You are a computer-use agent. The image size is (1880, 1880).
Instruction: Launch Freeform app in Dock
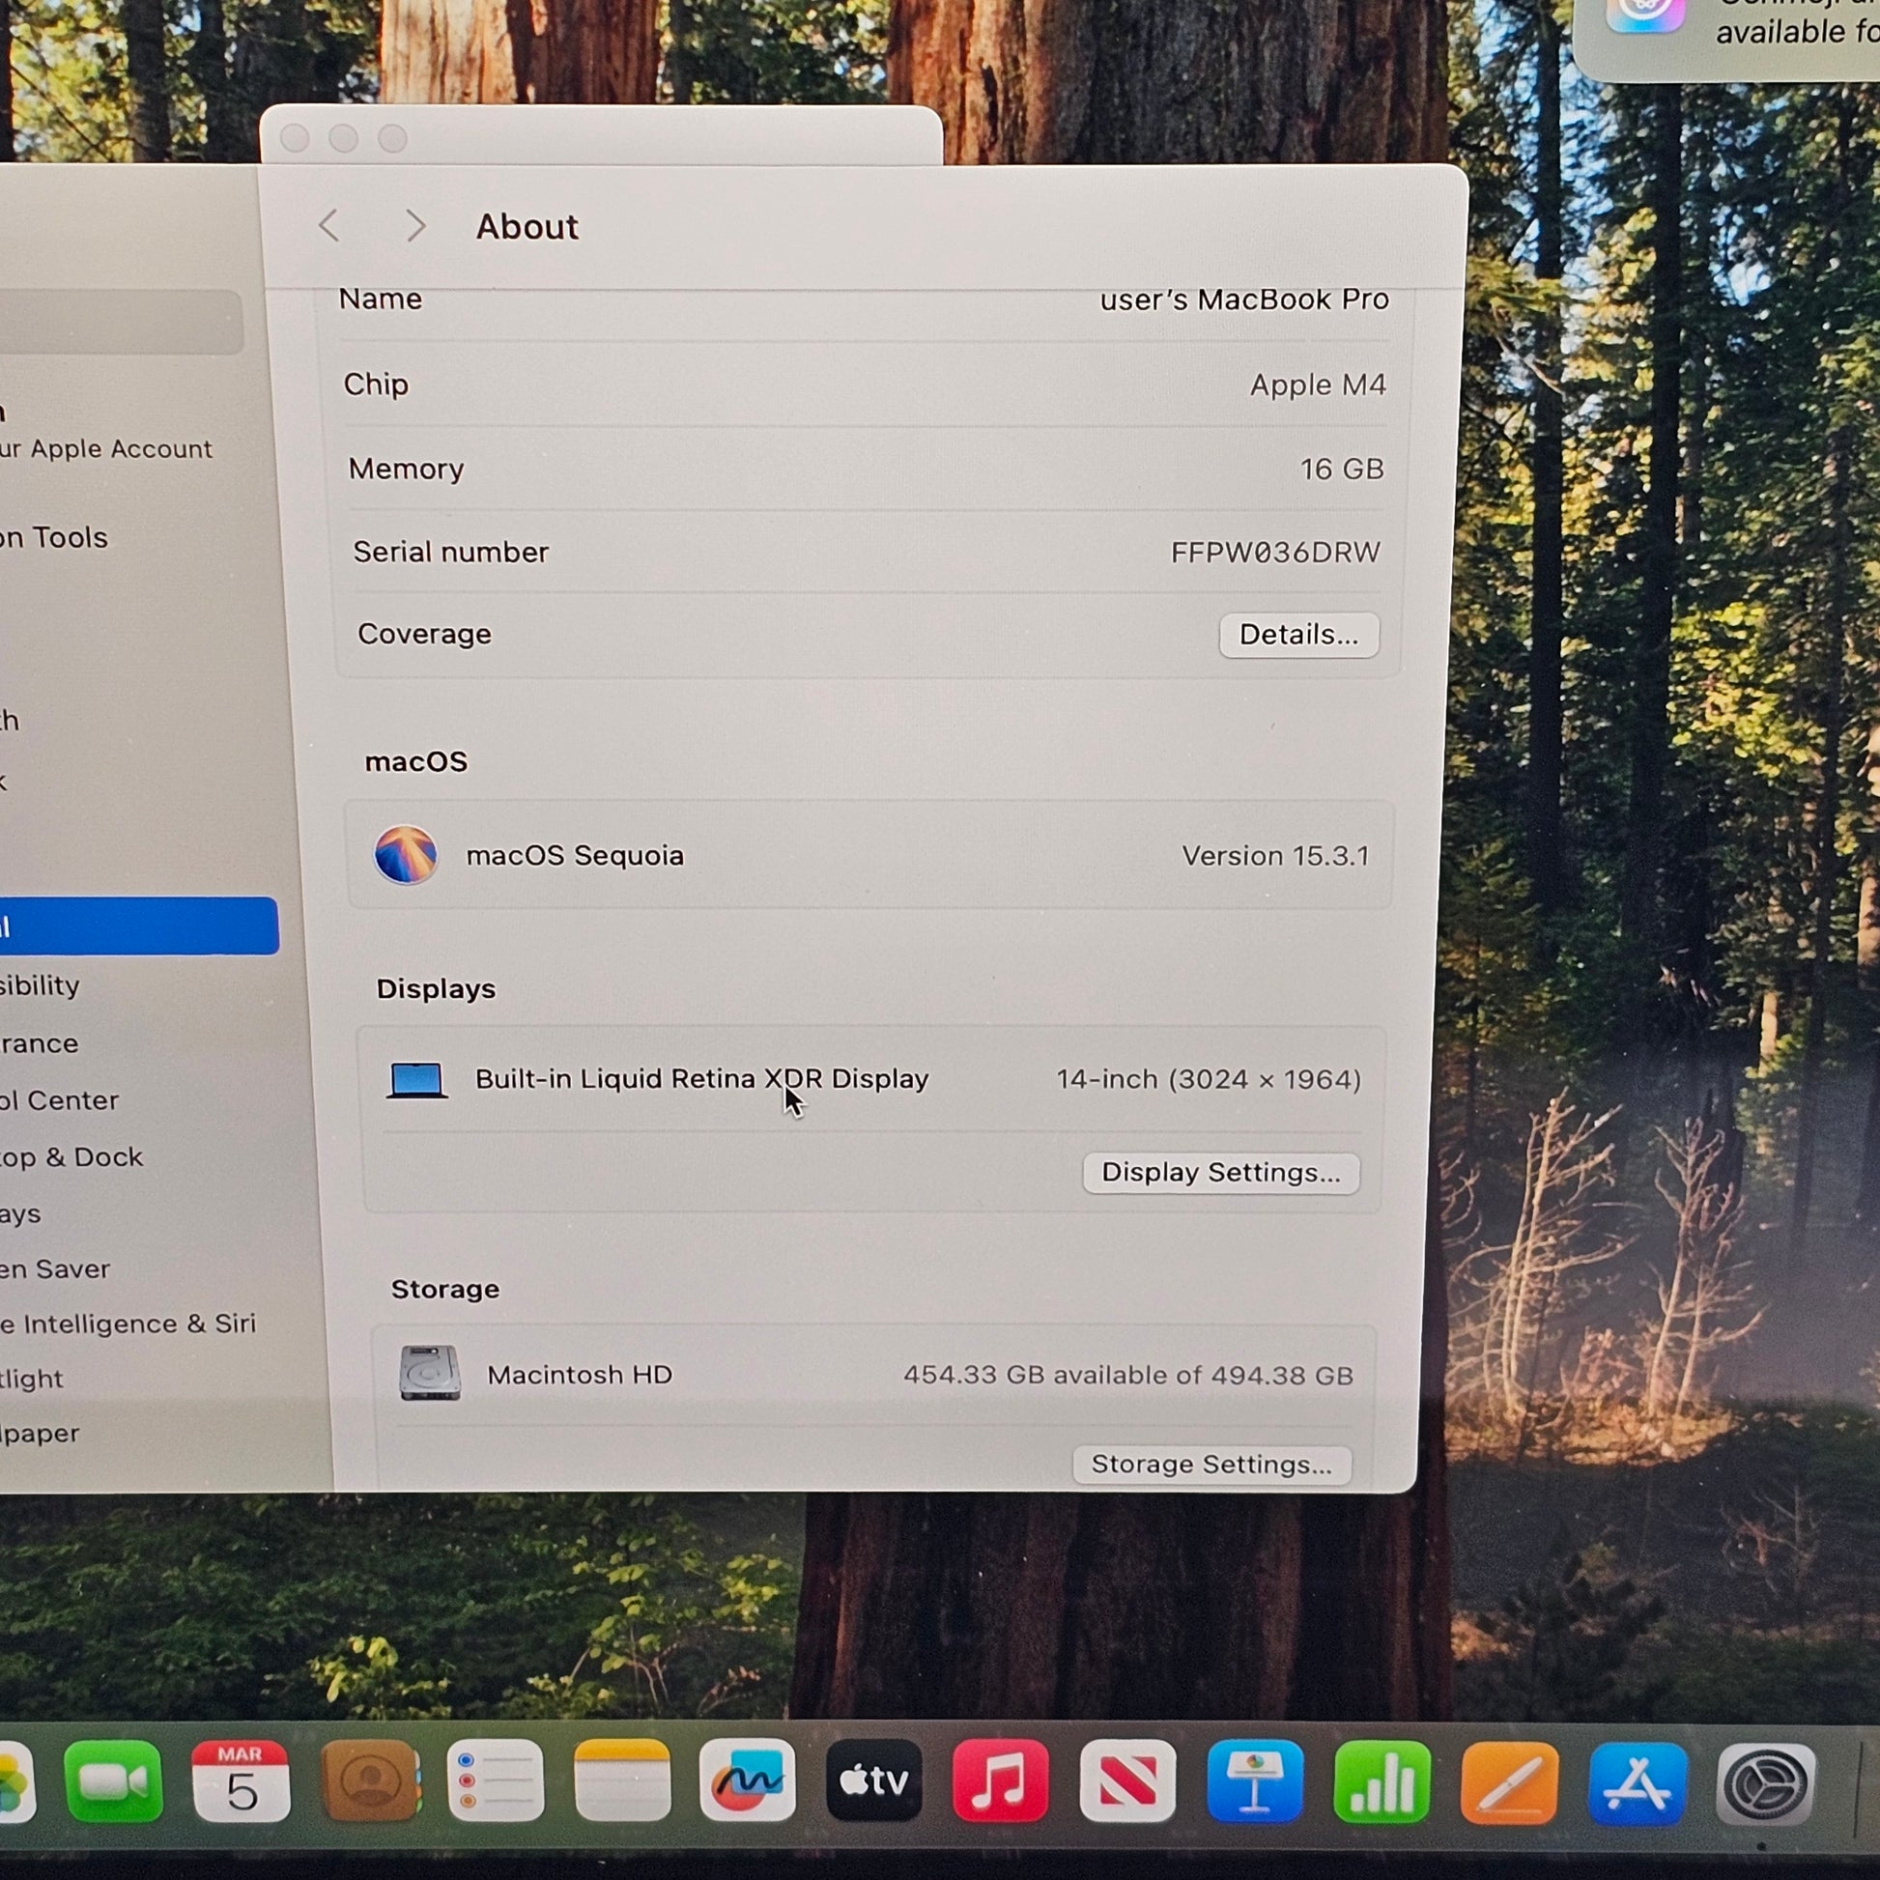748,1781
